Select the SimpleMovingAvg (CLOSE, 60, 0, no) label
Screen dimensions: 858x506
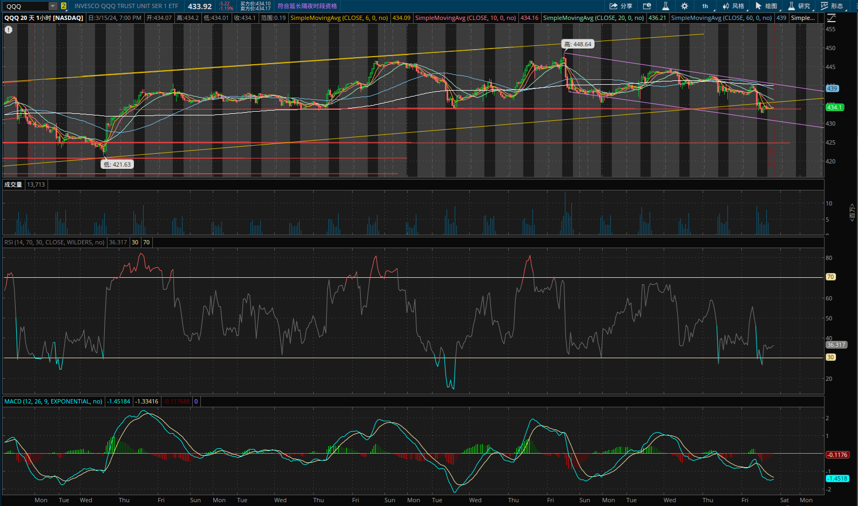[x=721, y=18]
